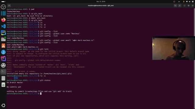Viewport: 195px width, 109px height.
Task: Click the git config --global user.email command line
Action: point(50,40)
